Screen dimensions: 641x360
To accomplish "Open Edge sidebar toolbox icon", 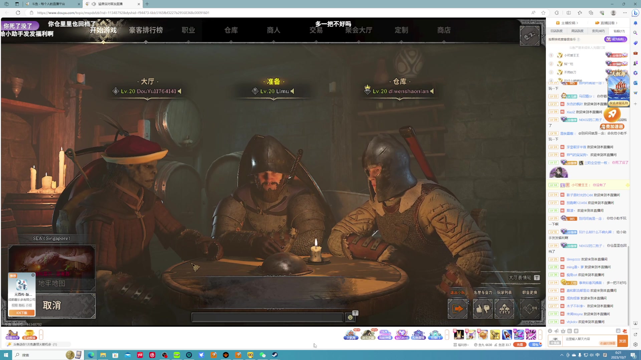I will pos(635,53).
